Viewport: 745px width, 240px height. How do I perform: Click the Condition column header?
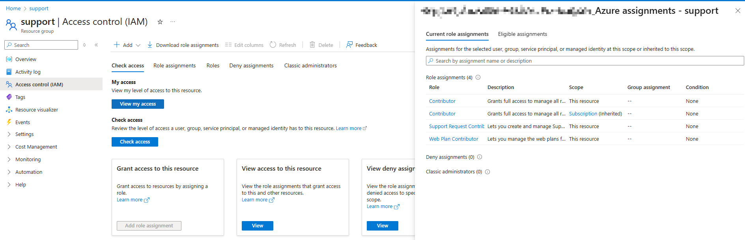tap(697, 87)
